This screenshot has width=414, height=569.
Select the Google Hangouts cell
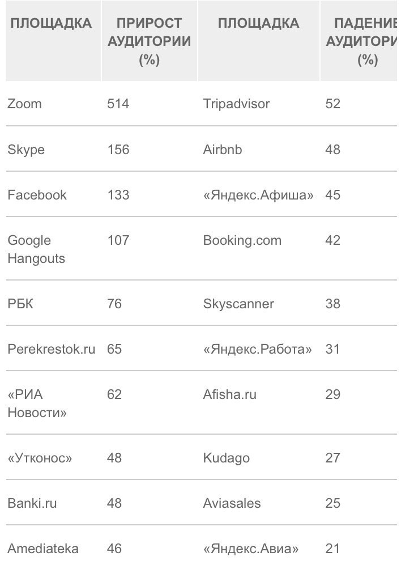pos(36,249)
